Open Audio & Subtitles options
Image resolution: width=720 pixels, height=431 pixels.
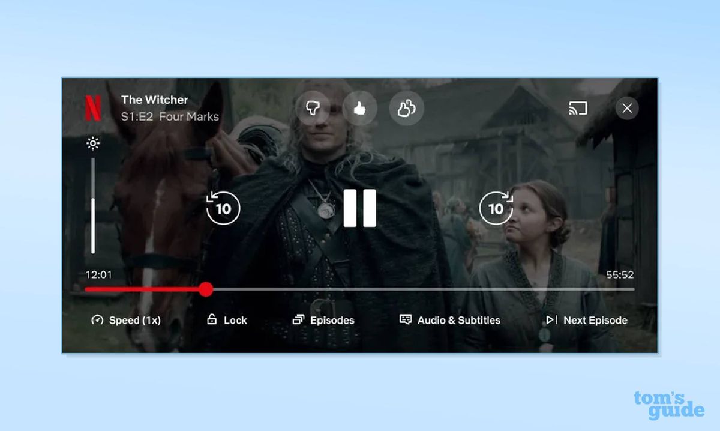(x=450, y=320)
